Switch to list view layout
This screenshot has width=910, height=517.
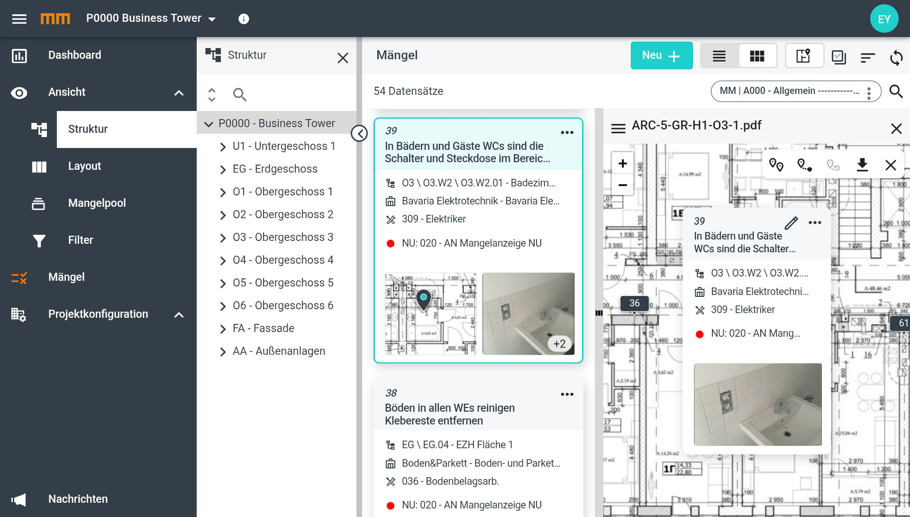(719, 56)
